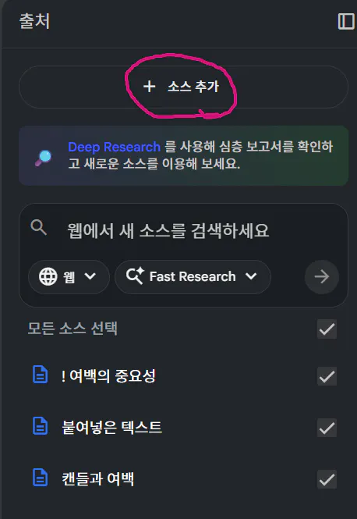Click document icon of ! 여백의 중요성
The height and width of the screenshot is (519, 357).
(x=41, y=375)
